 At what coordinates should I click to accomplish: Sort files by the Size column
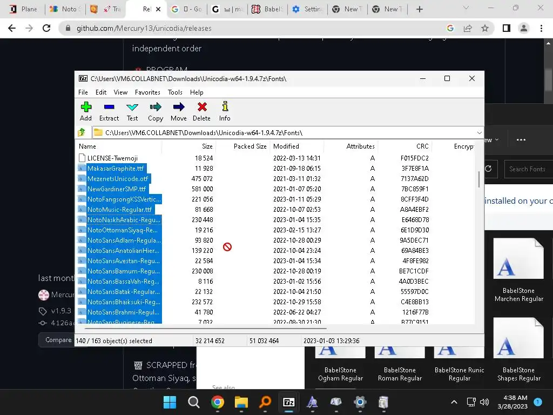pos(188,146)
